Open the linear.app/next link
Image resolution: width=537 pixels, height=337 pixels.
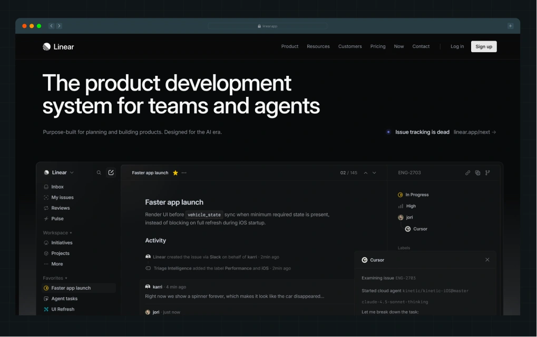pos(475,132)
